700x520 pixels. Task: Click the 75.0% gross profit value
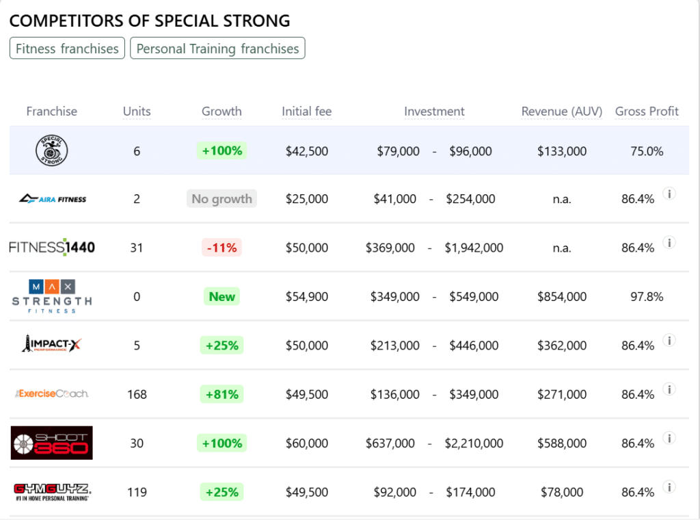tap(647, 151)
